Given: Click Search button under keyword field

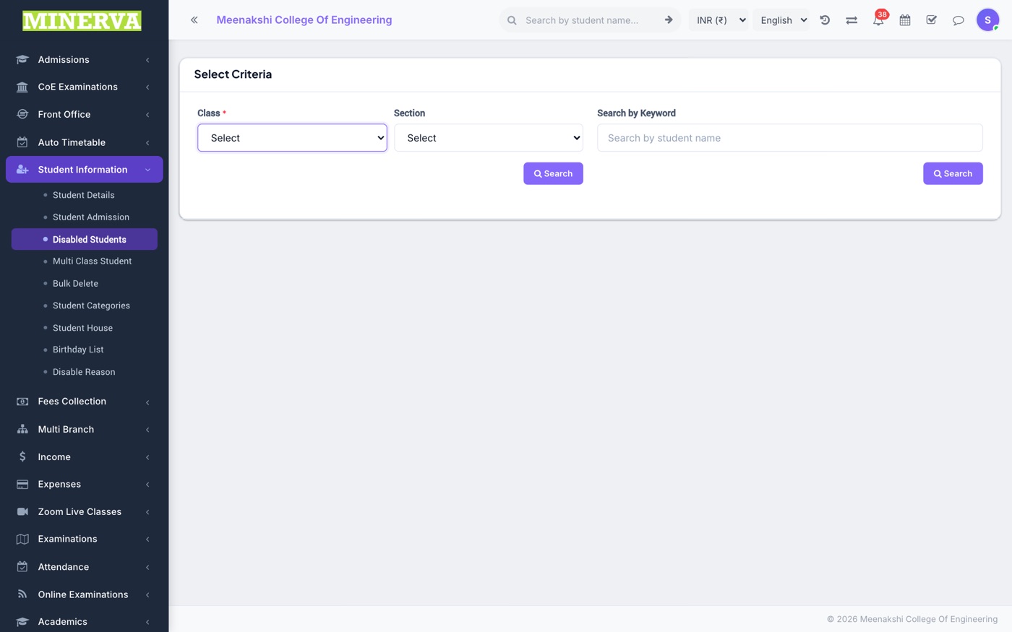Looking at the screenshot, I should (953, 173).
